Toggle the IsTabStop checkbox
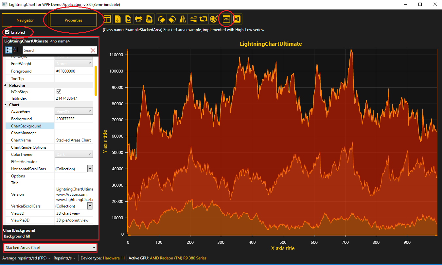442x265 pixels. (59, 91)
